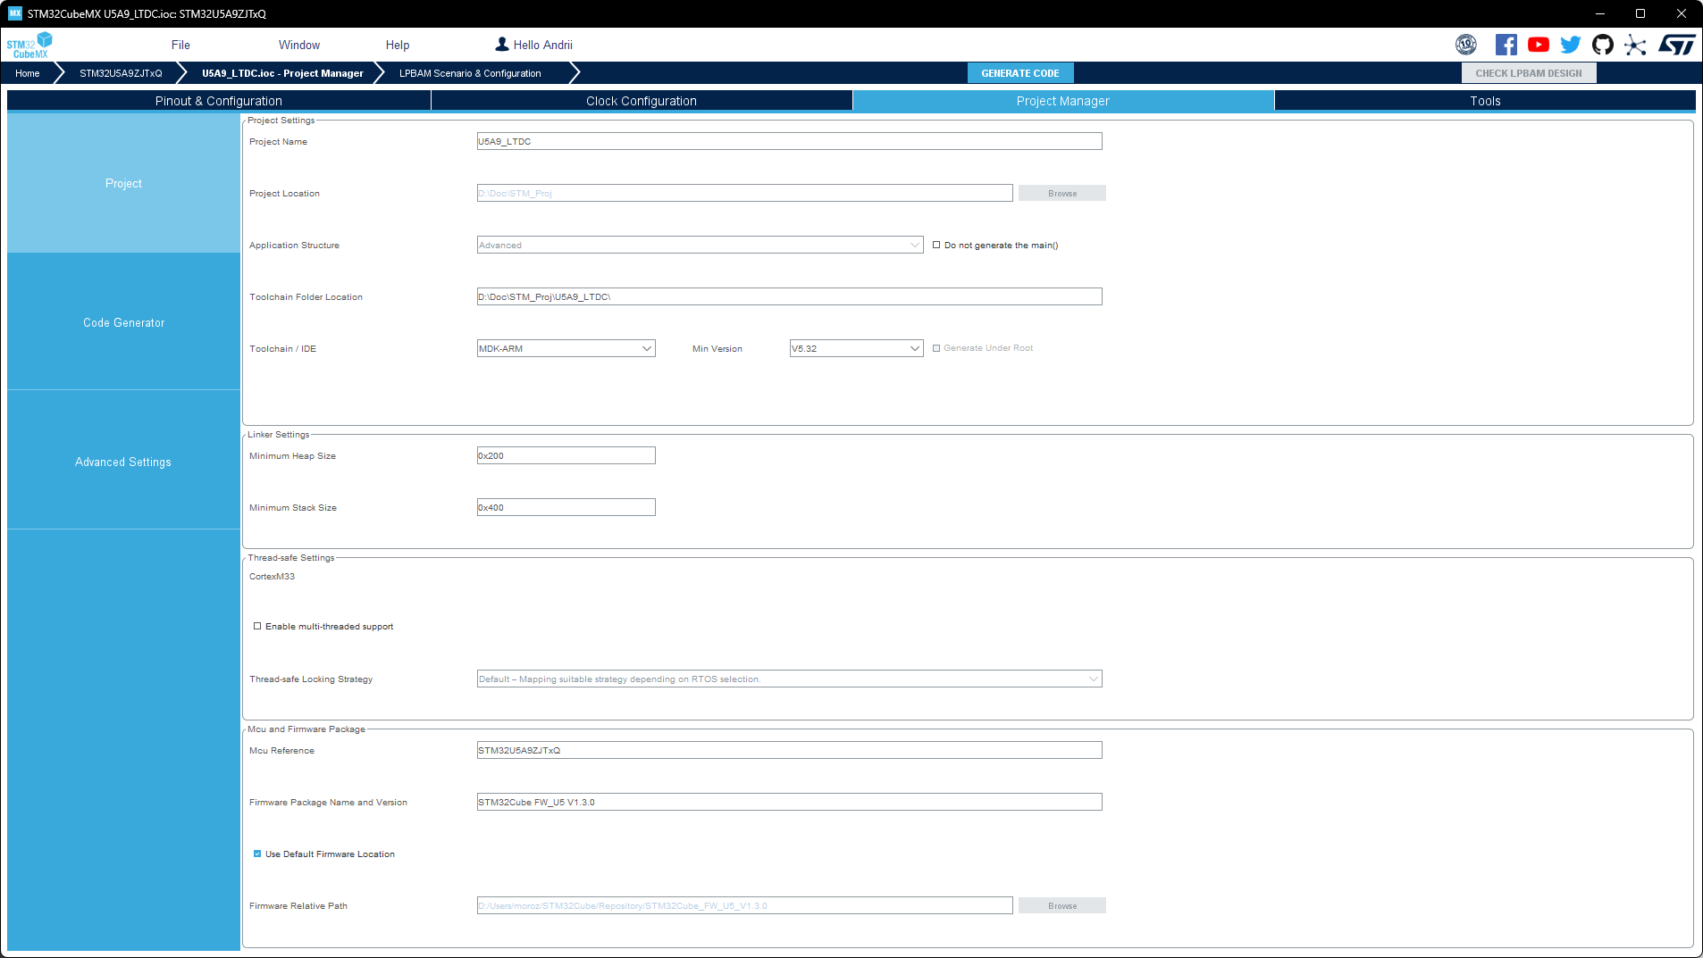This screenshot has height=958, width=1703.
Task: Enable multi-threaded support checkbox
Action: pyautogui.click(x=257, y=626)
